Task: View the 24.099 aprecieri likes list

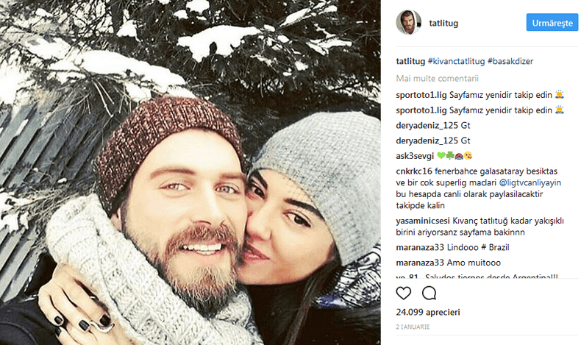Action: pyautogui.click(x=428, y=312)
